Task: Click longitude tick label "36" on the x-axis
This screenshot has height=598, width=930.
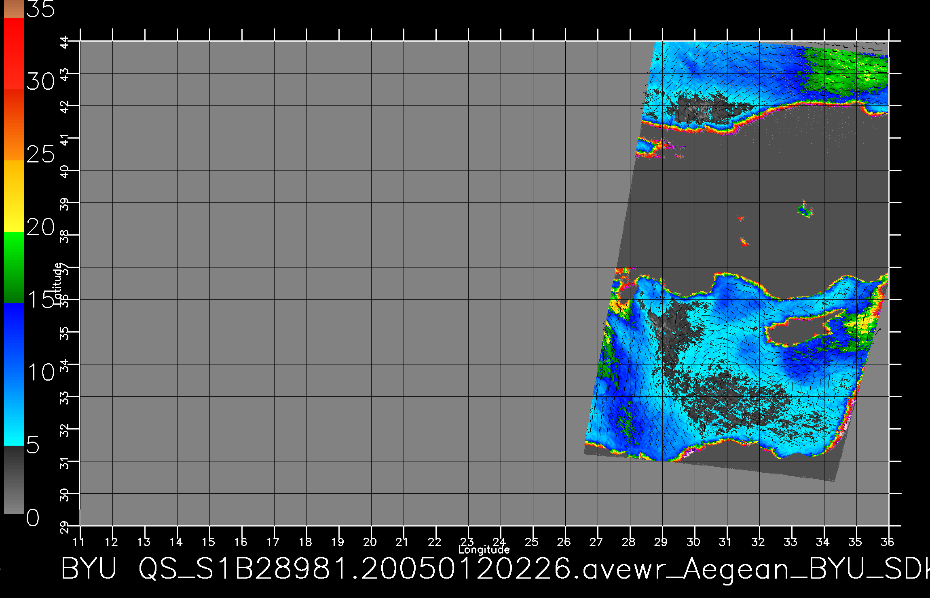Action: click(x=887, y=542)
